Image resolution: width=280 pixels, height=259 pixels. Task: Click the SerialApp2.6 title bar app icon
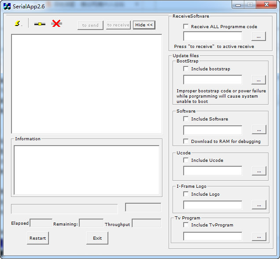tap(7, 7)
